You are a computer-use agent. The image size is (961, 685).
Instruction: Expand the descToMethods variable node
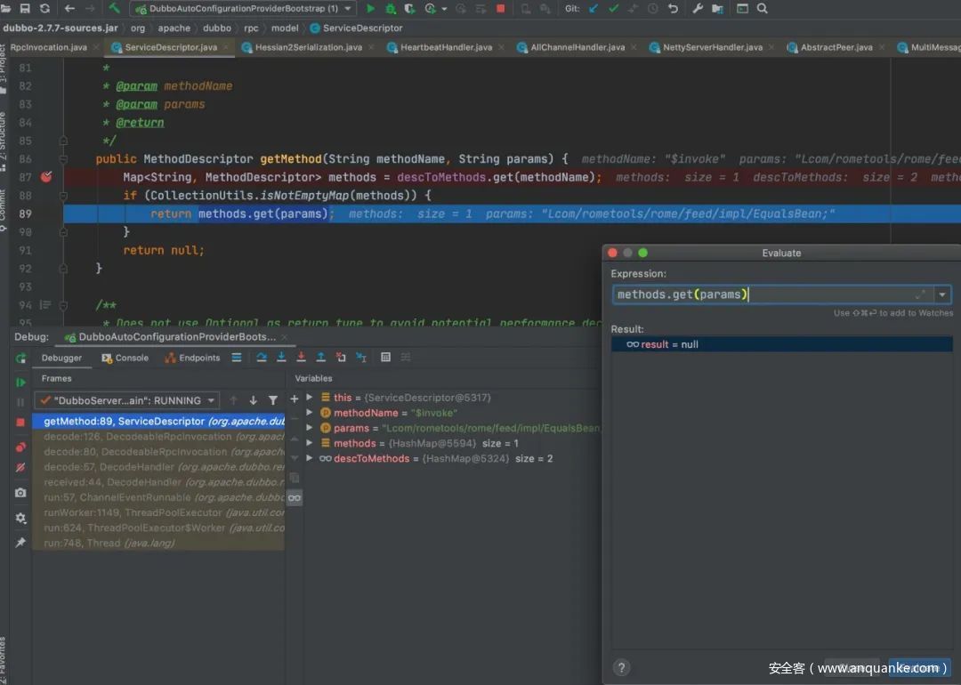[310, 459]
